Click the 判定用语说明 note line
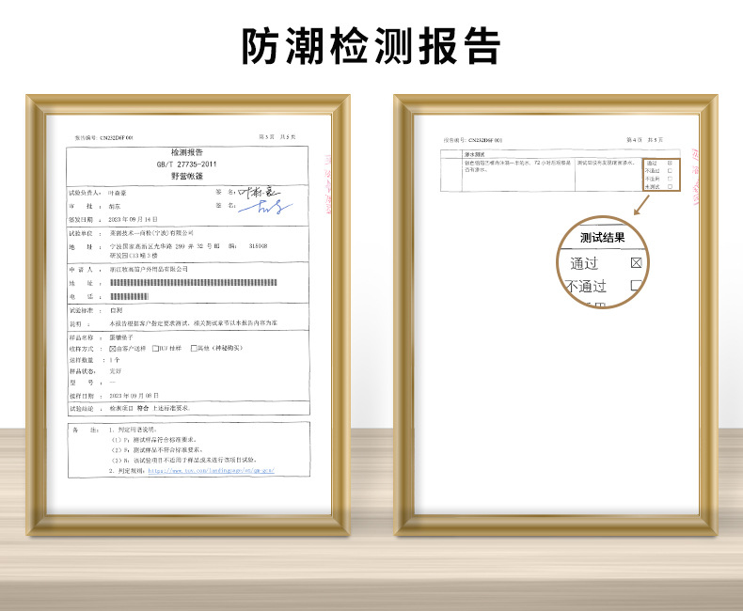743x611 pixels. pyautogui.click(x=133, y=431)
